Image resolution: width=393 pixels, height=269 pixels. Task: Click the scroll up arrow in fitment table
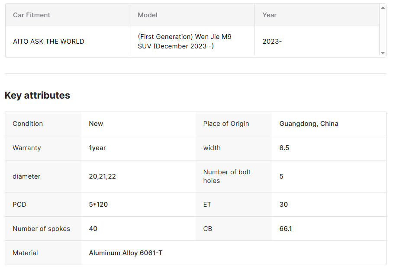pyautogui.click(x=383, y=8)
